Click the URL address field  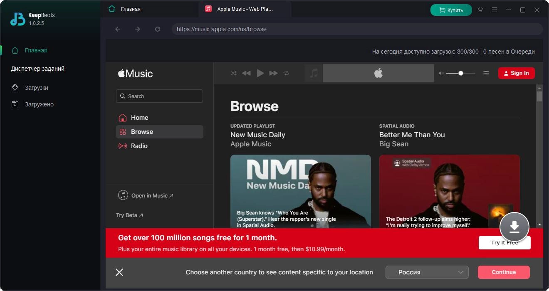[357, 29]
